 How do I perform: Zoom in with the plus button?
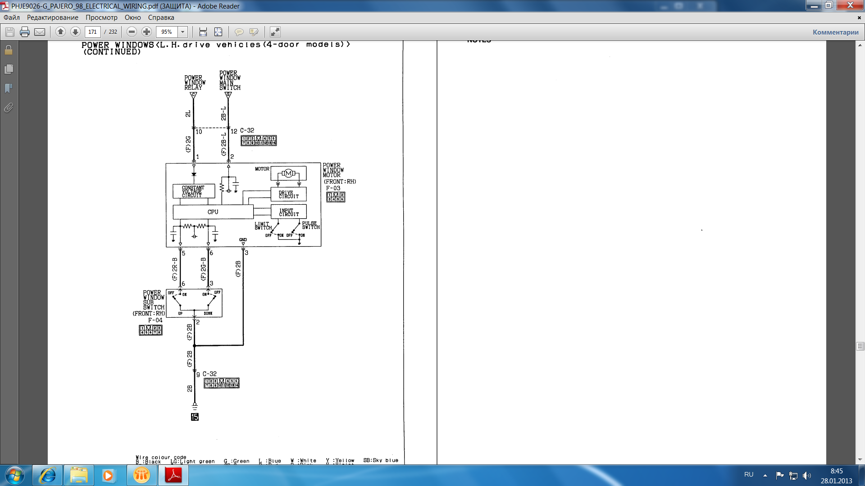pyautogui.click(x=146, y=32)
